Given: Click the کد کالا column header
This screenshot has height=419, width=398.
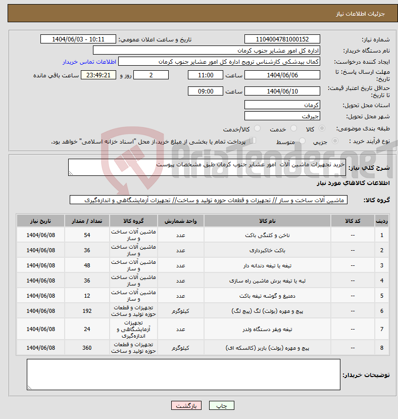Looking at the screenshot, I should pos(353,221).
